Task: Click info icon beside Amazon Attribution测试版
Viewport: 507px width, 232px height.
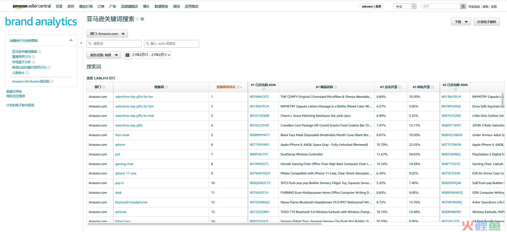Action: [x=52, y=81]
